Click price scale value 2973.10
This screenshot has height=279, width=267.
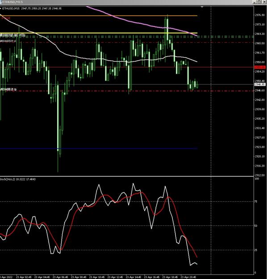coord(260,25)
